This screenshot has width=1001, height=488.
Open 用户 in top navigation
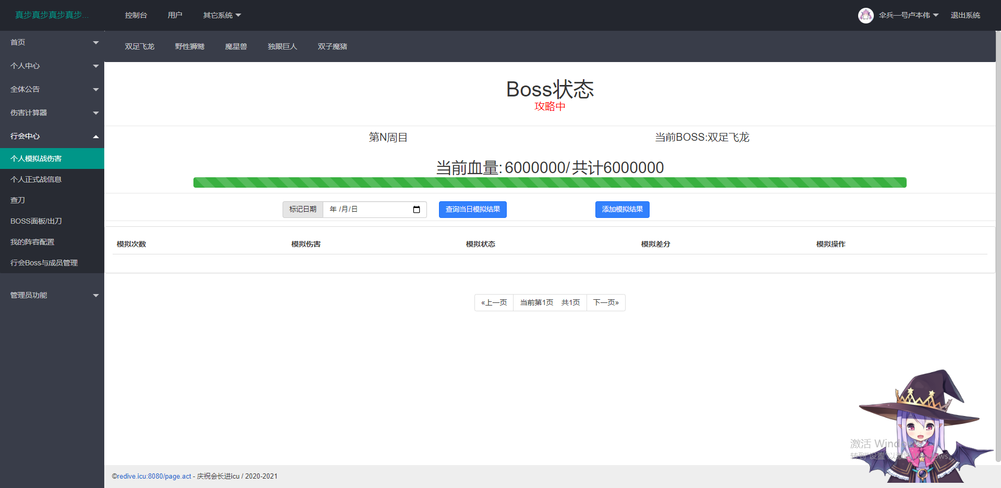175,15
